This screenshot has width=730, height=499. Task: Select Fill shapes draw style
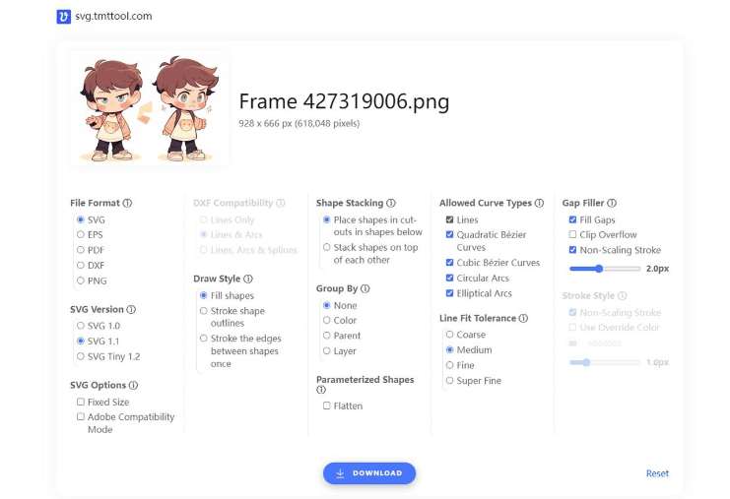[204, 295]
